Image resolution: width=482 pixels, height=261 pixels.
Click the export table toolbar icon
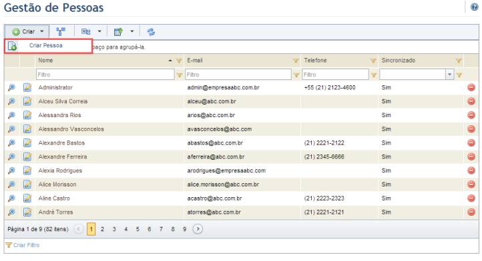point(118,31)
